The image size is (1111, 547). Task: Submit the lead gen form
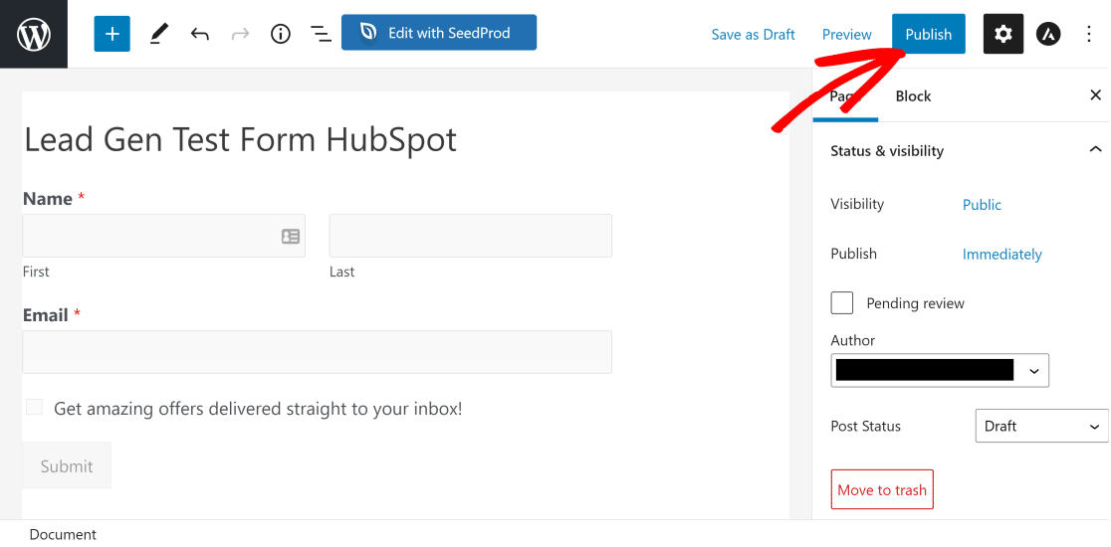(x=67, y=465)
